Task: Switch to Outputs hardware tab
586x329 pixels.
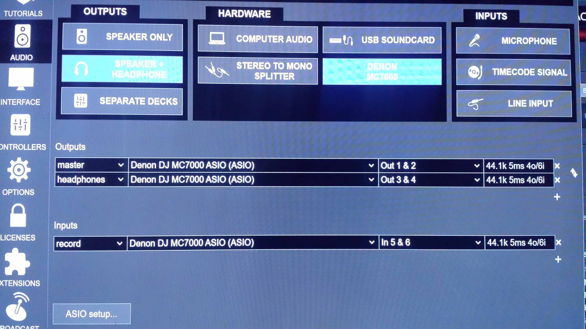Action: [x=105, y=12]
